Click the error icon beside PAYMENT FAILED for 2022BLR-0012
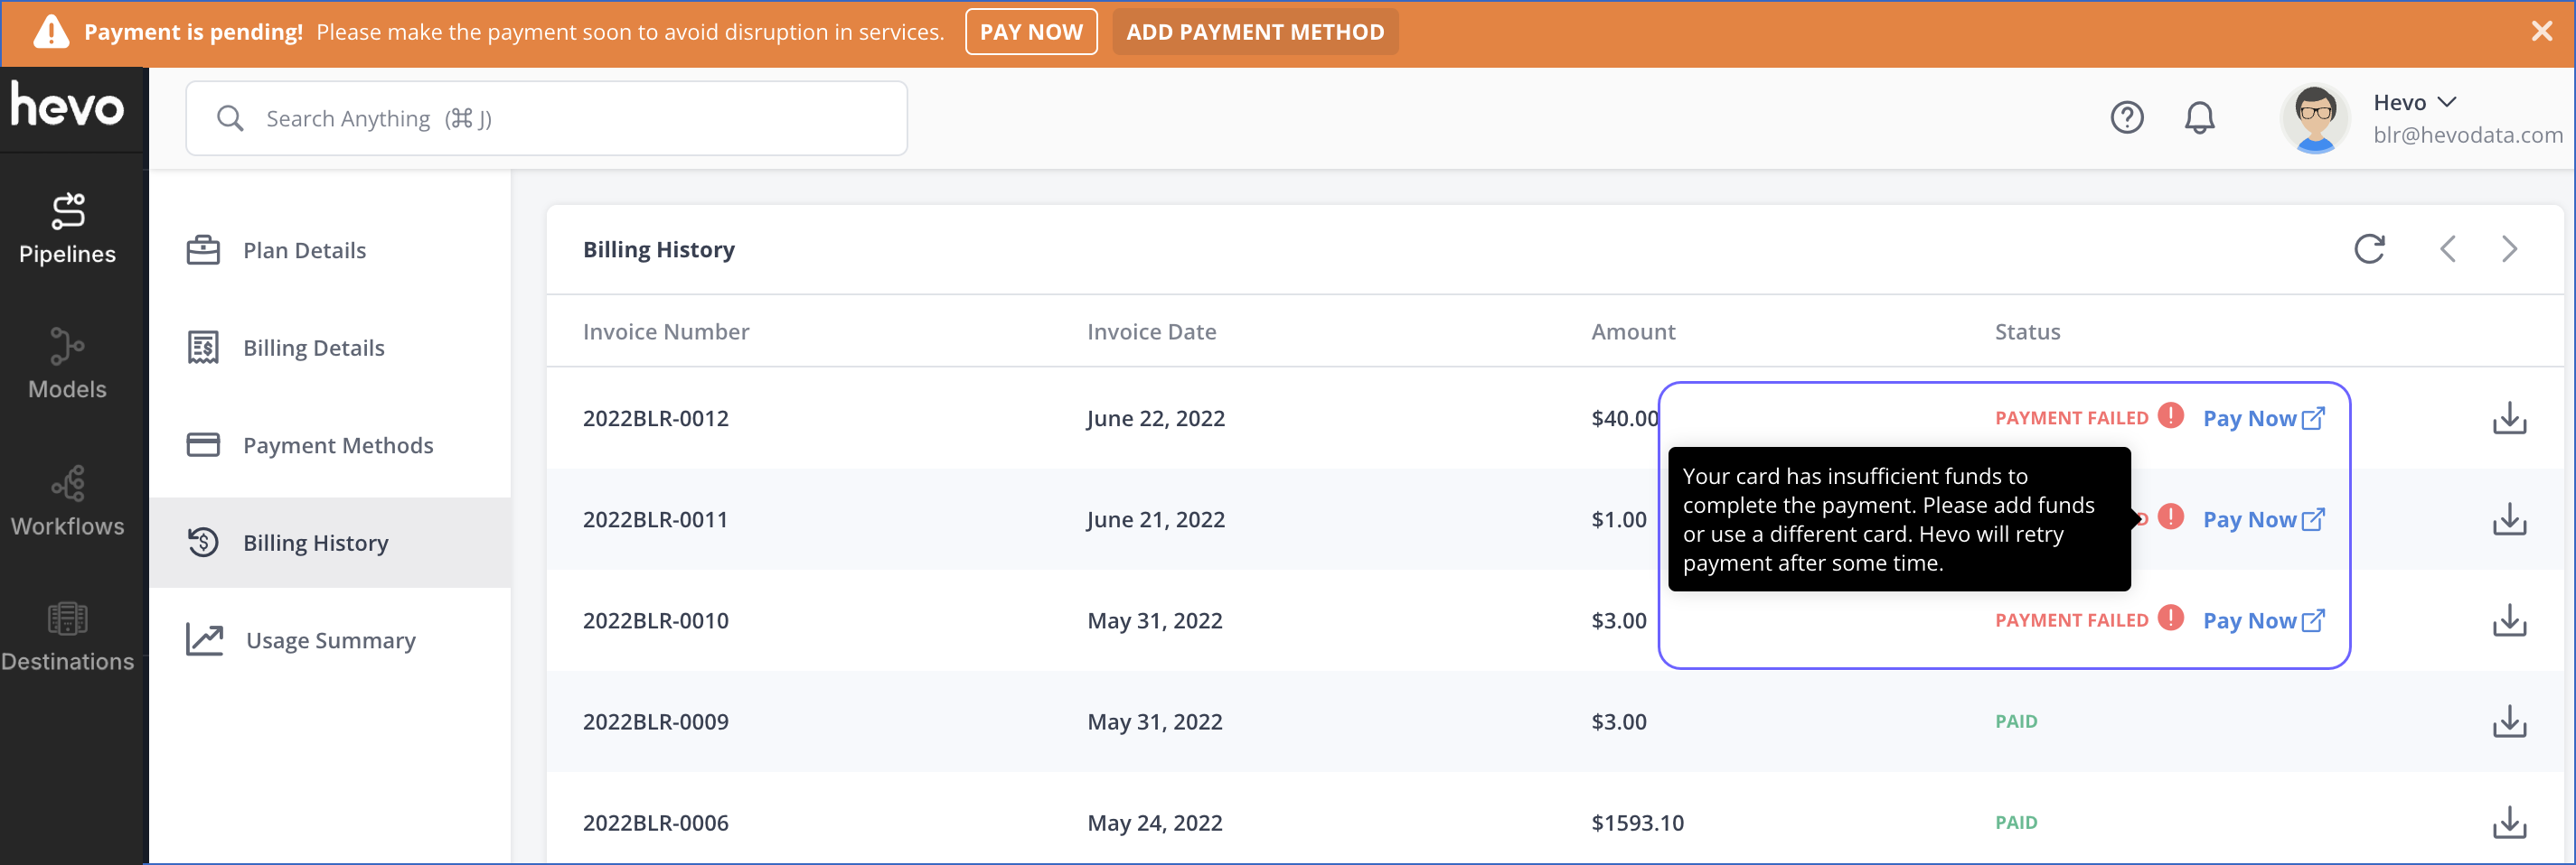The image size is (2576, 865). [x=2170, y=416]
